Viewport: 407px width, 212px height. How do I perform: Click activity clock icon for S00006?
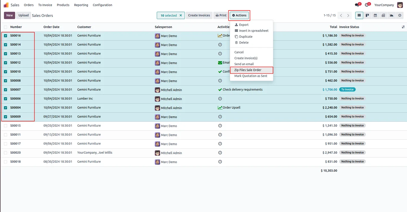[x=220, y=98]
